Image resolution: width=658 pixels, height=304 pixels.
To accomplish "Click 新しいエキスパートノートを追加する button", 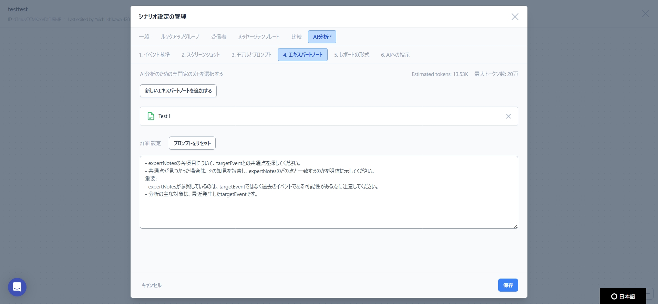I will 178,91.
